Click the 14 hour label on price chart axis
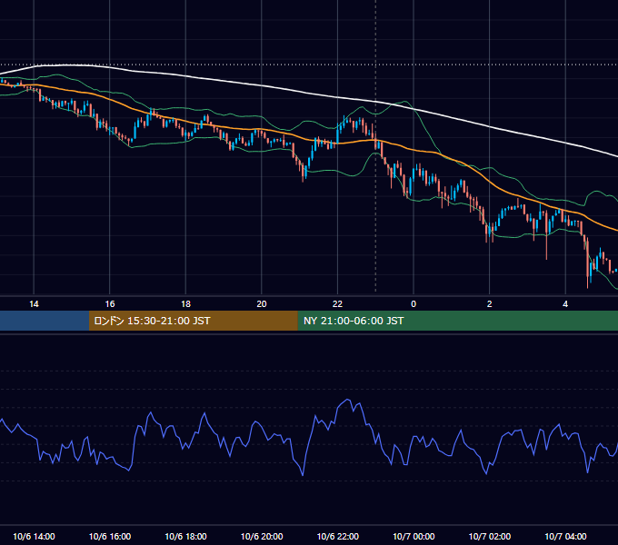 click(34, 304)
